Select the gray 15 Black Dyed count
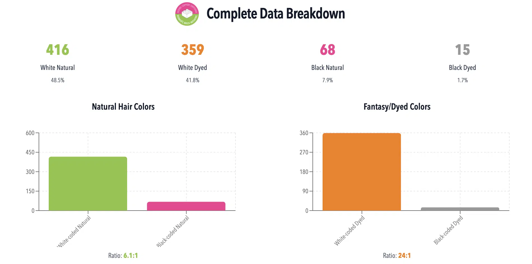Viewport: 532px width, 264px height. pos(462,50)
